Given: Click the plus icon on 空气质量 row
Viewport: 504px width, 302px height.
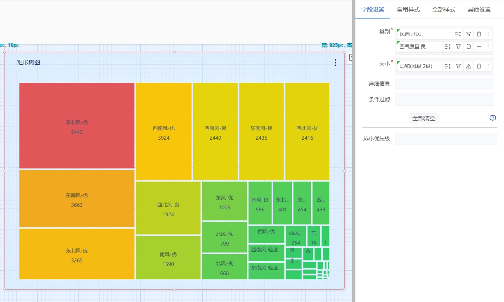Looking at the screenshot, I should tap(479, 47).
